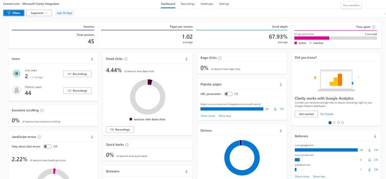This screenshot has height=179, width=386.
Task: Show more Popular pages
Action: (x=208, y=116)
